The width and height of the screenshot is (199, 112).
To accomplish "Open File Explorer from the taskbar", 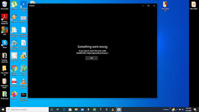I will (x=76, y=110).
